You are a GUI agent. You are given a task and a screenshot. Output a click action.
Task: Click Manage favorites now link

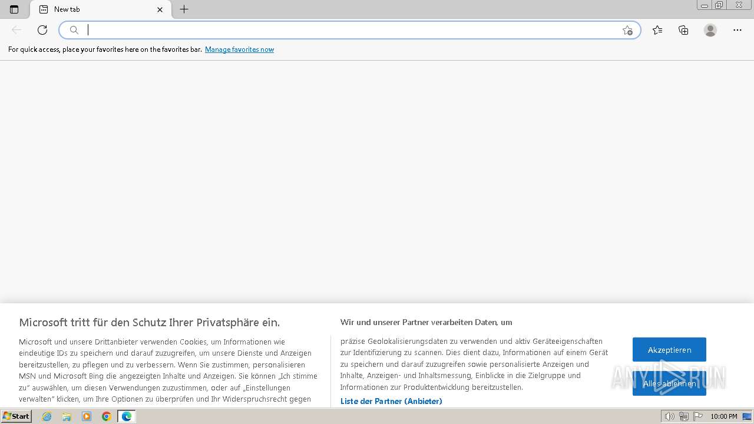pos(239,49)
